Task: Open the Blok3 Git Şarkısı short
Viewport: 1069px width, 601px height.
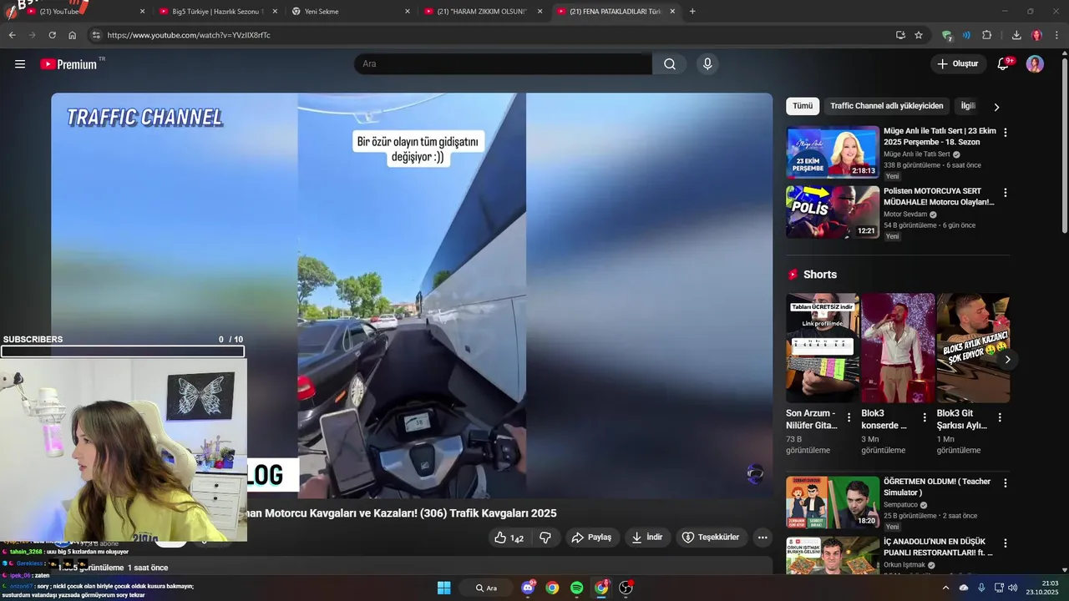Action: pyautogui.click(x=973, y=347)
